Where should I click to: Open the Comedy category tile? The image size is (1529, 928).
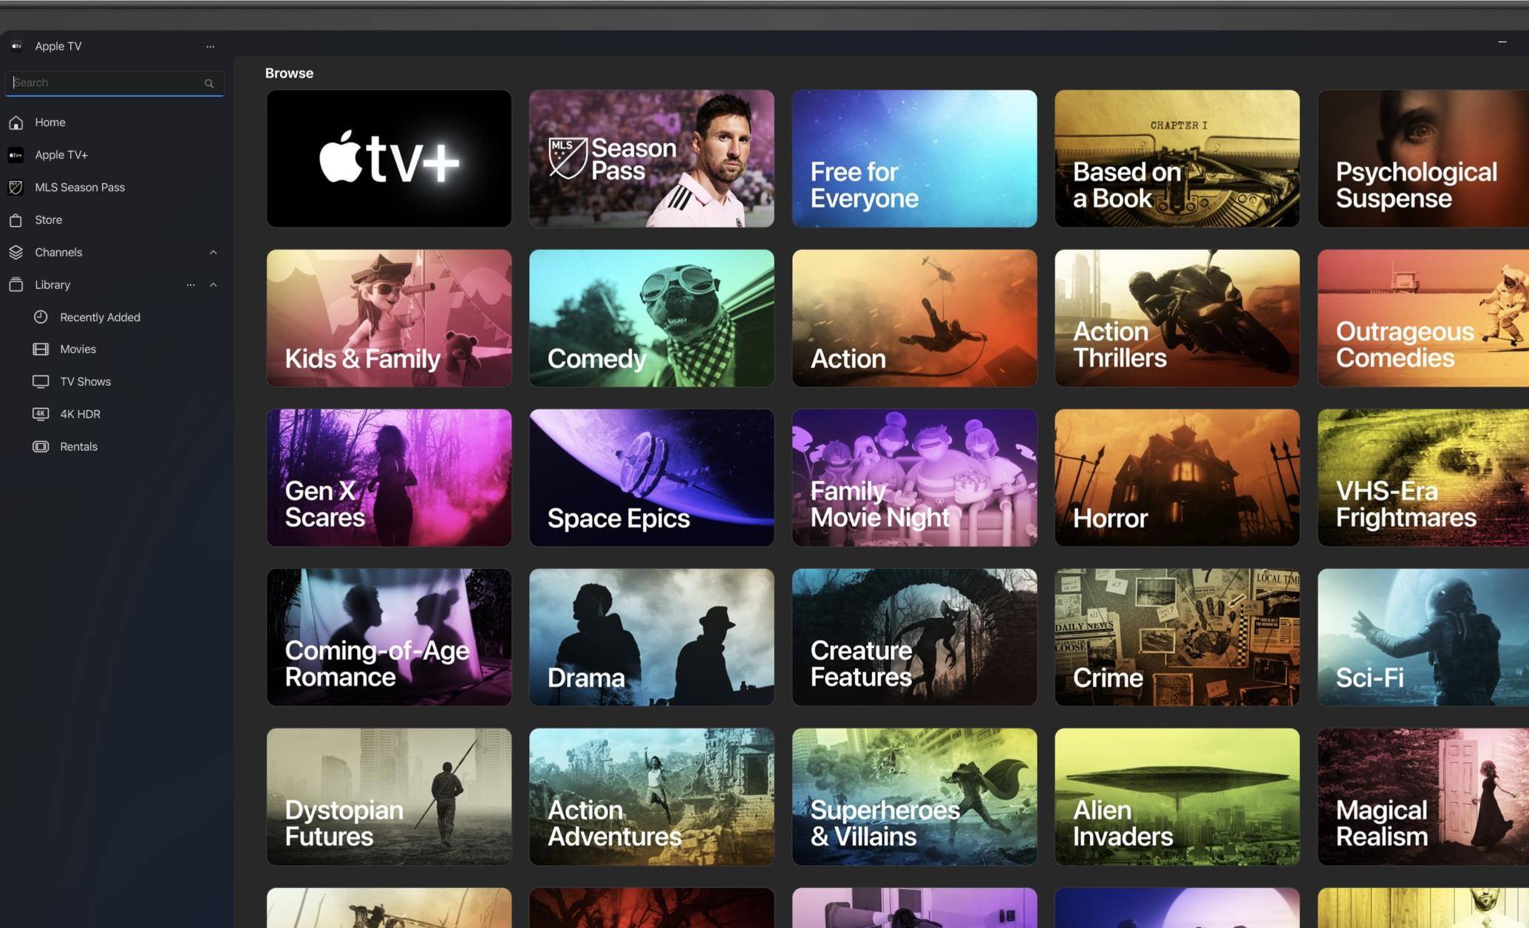pos(651,318)
